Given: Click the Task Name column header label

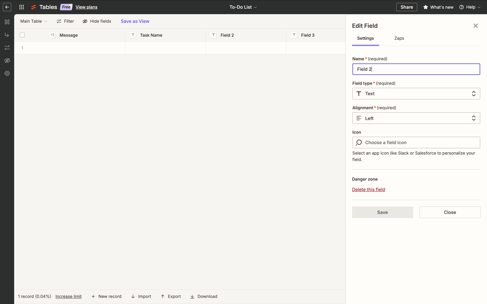Looking at the screenshot, I should click(x=151, y=35).
